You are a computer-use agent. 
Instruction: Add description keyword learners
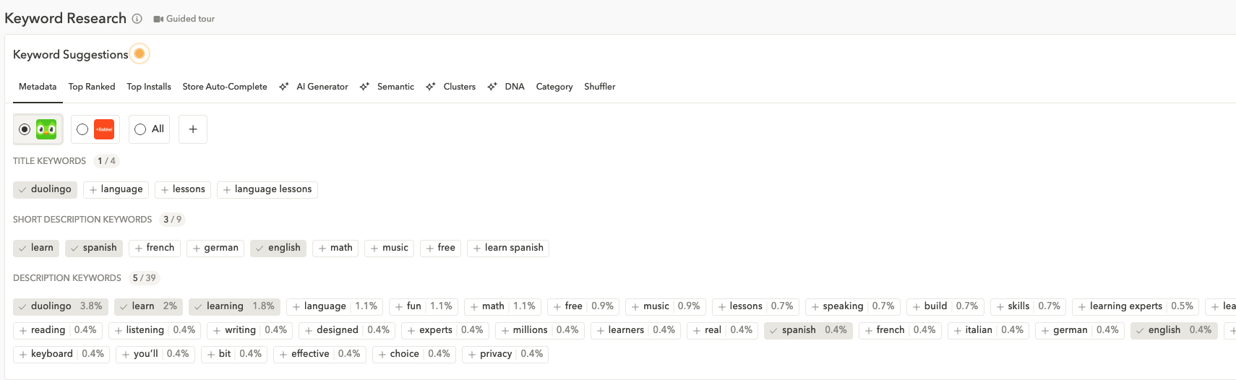[x=636, y=330]
